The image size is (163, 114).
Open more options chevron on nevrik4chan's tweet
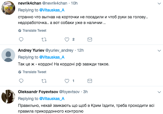click(x=159, y=4)
